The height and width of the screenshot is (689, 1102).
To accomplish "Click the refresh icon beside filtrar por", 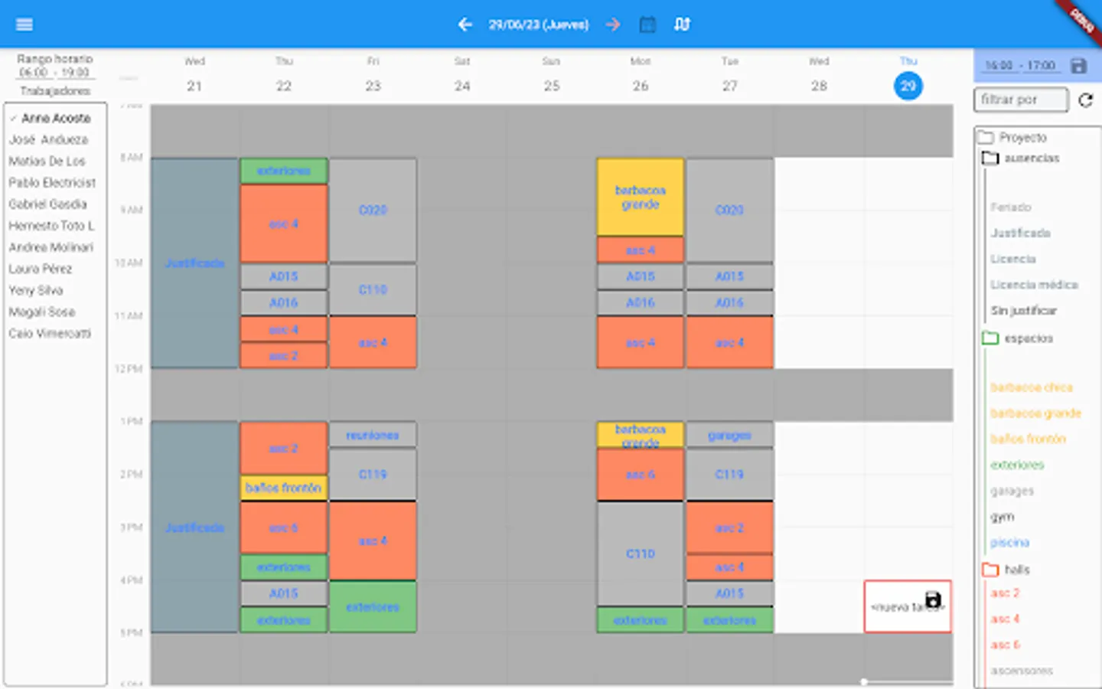I will click(x=1085, y=100).
